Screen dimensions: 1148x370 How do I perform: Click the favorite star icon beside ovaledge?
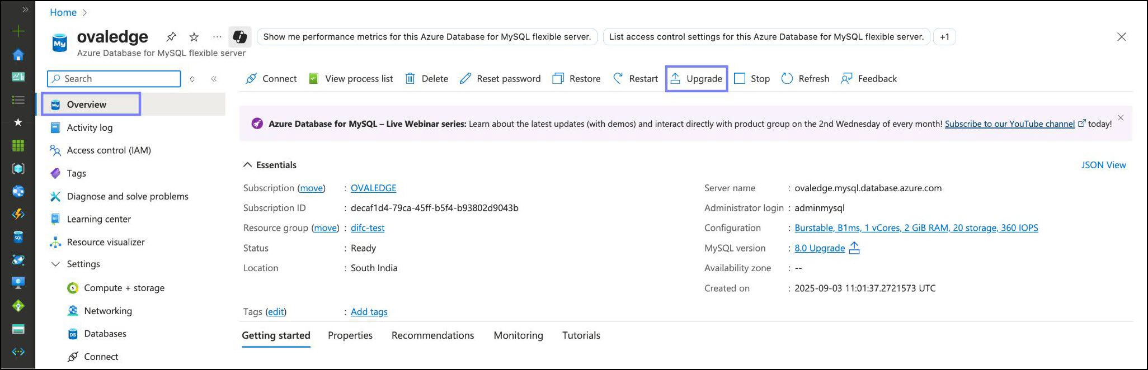(194, 37)
